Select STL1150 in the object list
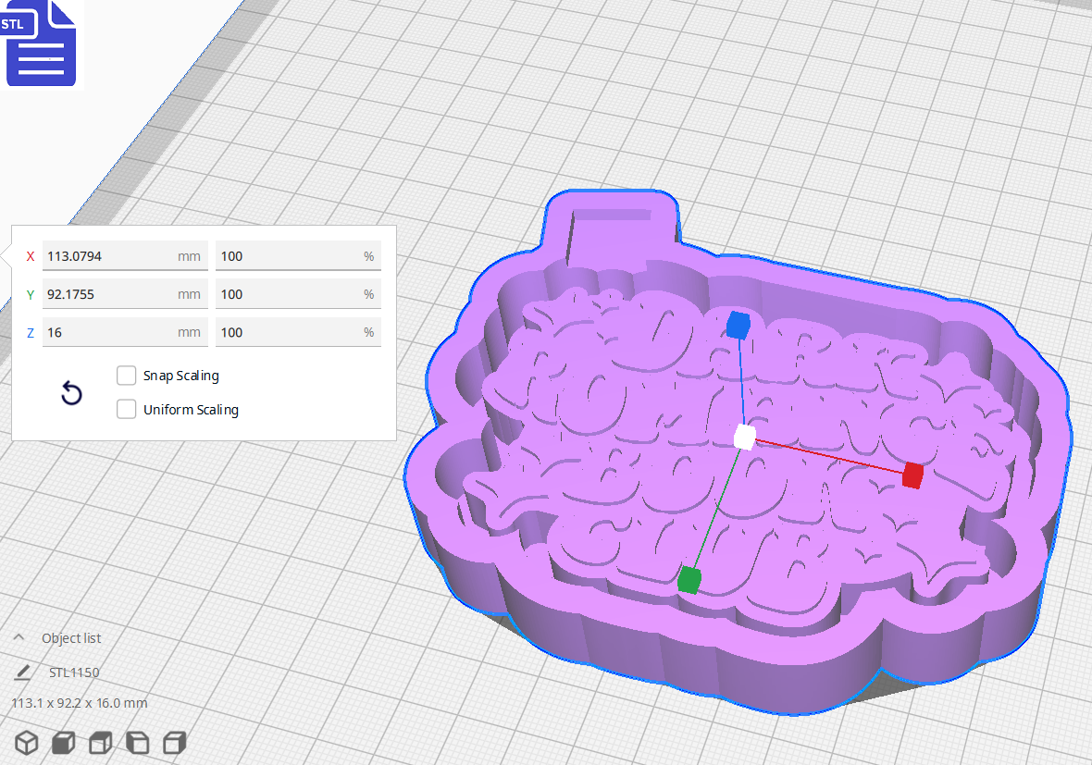The width and height of the screenshot is (1092, 765). (x=74, y=672)
